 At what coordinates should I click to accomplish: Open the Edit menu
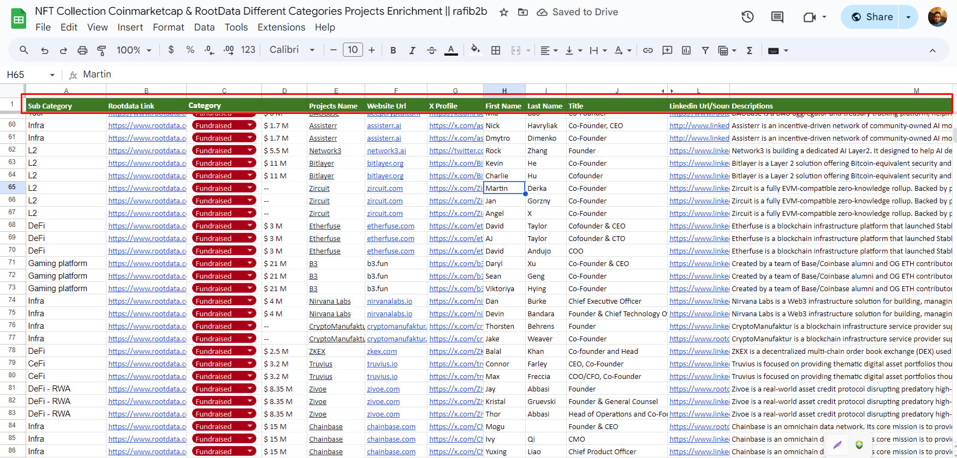69,27
